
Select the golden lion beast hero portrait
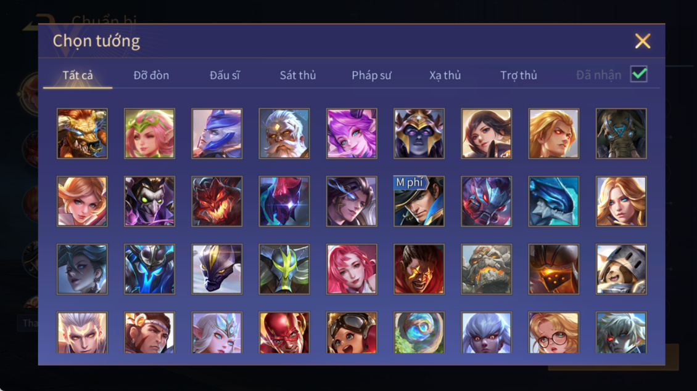click(82, 134)
